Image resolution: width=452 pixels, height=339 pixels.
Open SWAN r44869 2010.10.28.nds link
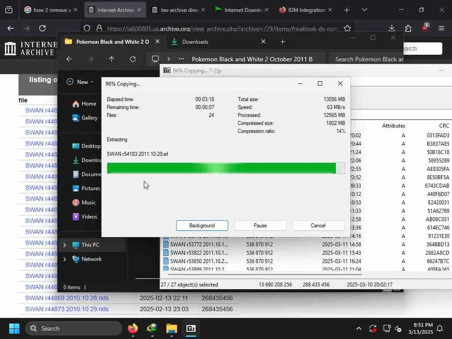click(67, 298)
